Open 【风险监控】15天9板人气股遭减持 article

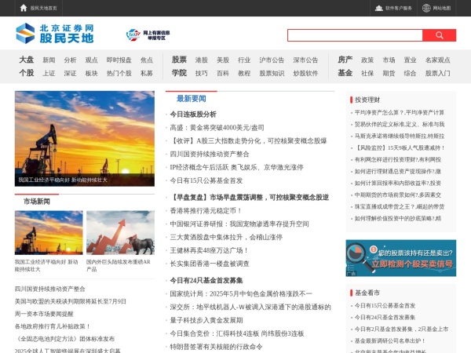click(400, 147)
